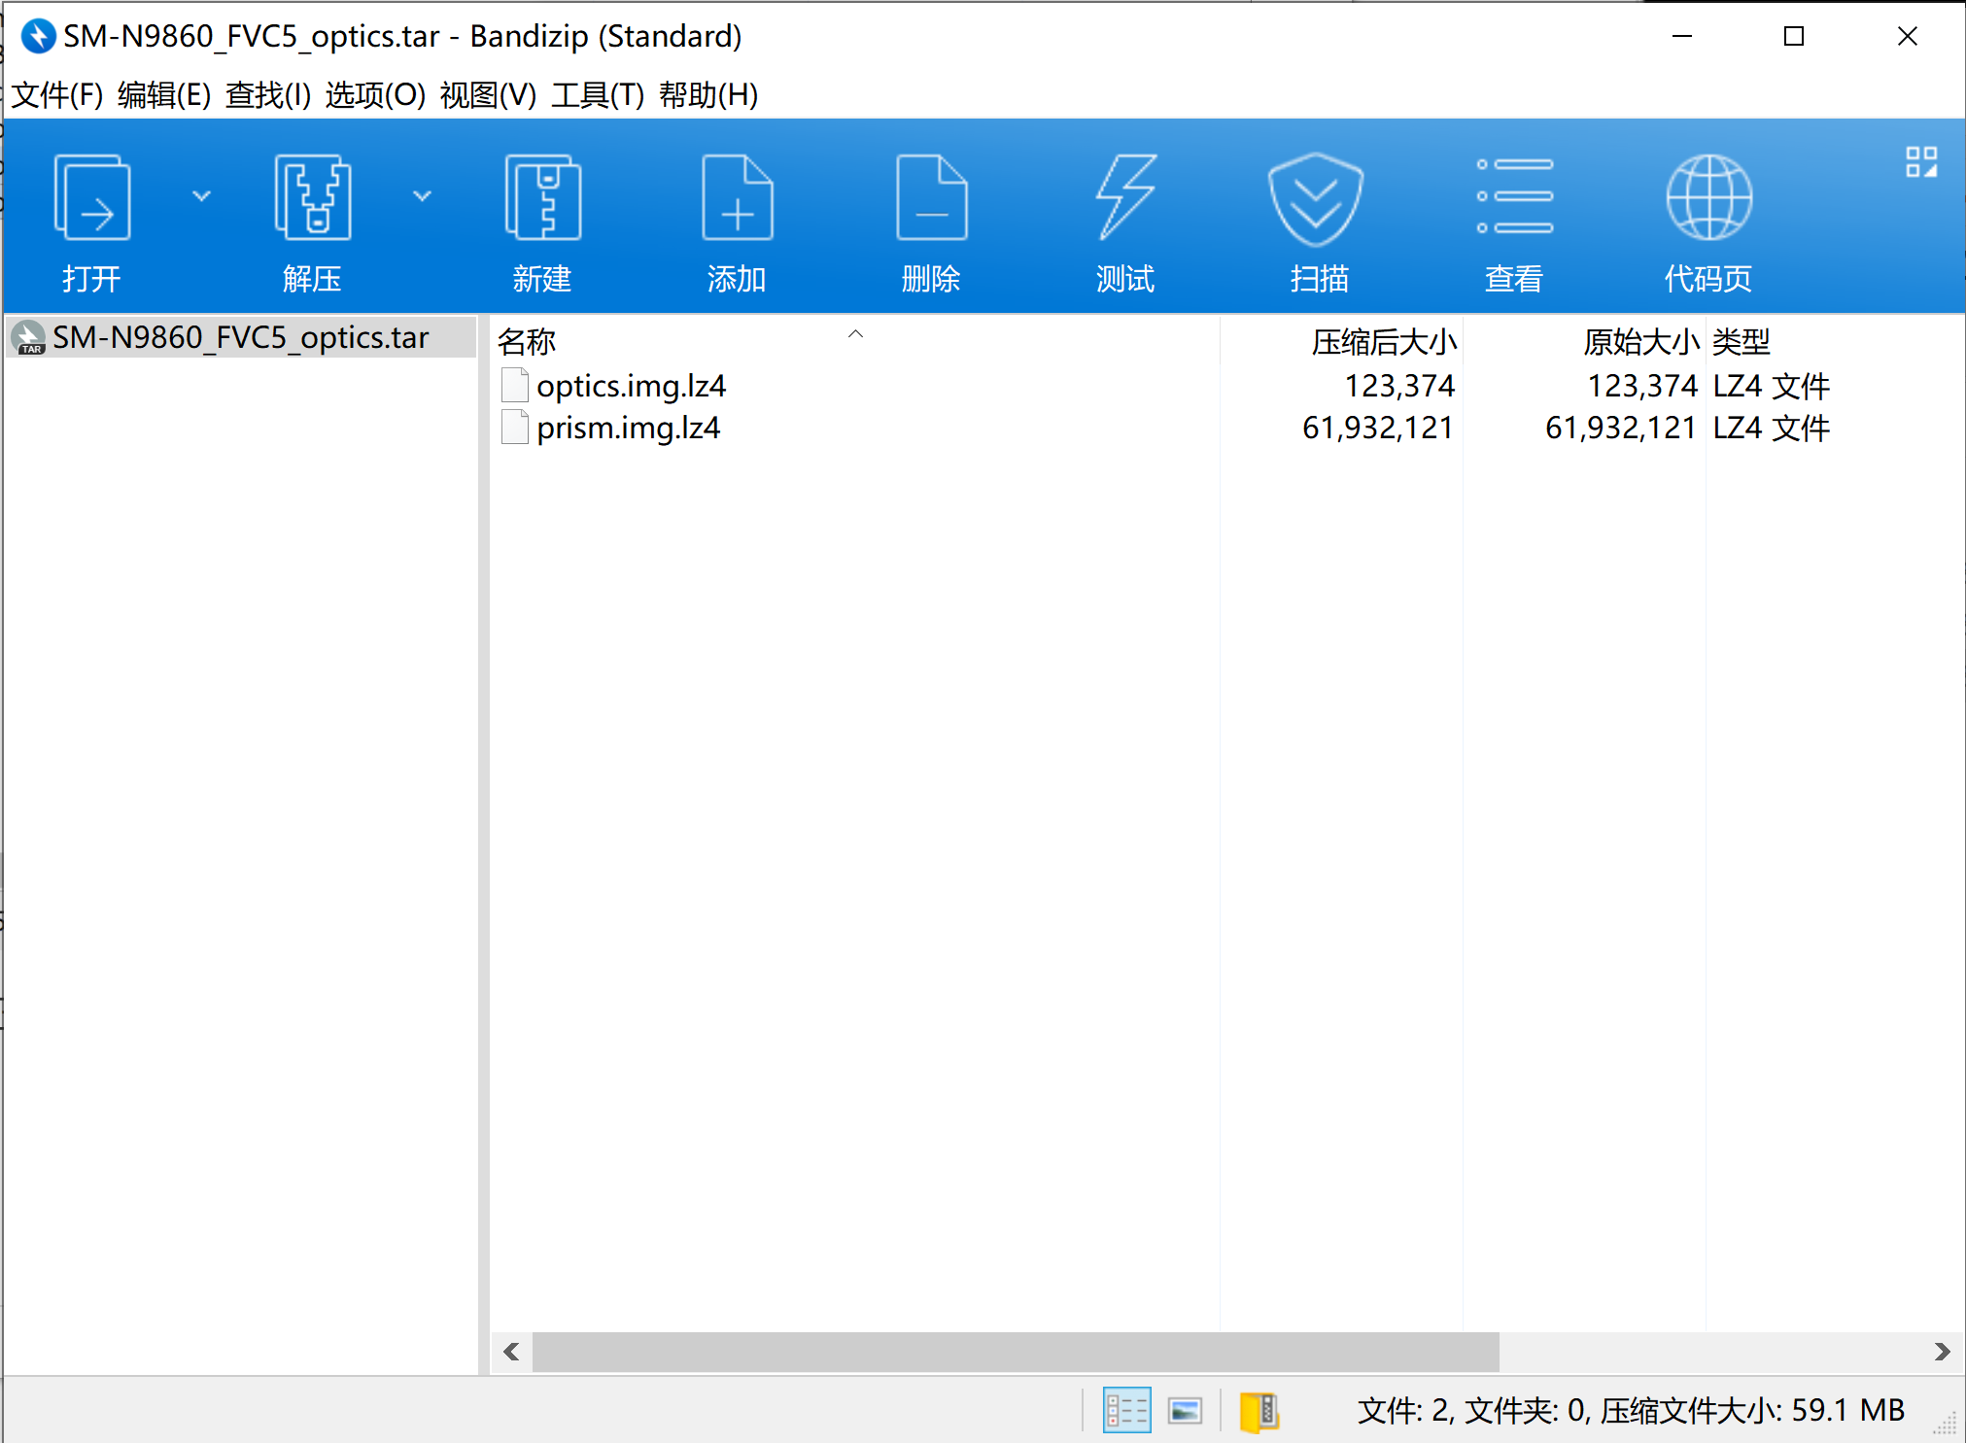Select SM-N9860_FVC5_optics.tar in the tree

click(241, 337)
